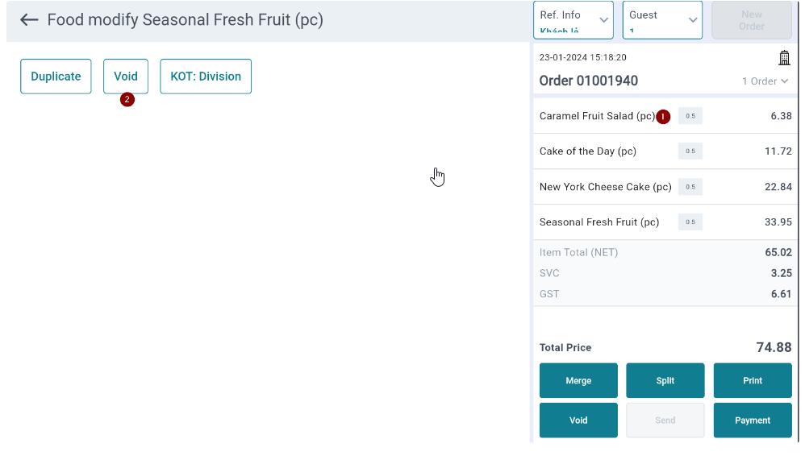Select Caramel Fruit Salad order line
This screenshot has width=805, height=468.
(665, 116)
